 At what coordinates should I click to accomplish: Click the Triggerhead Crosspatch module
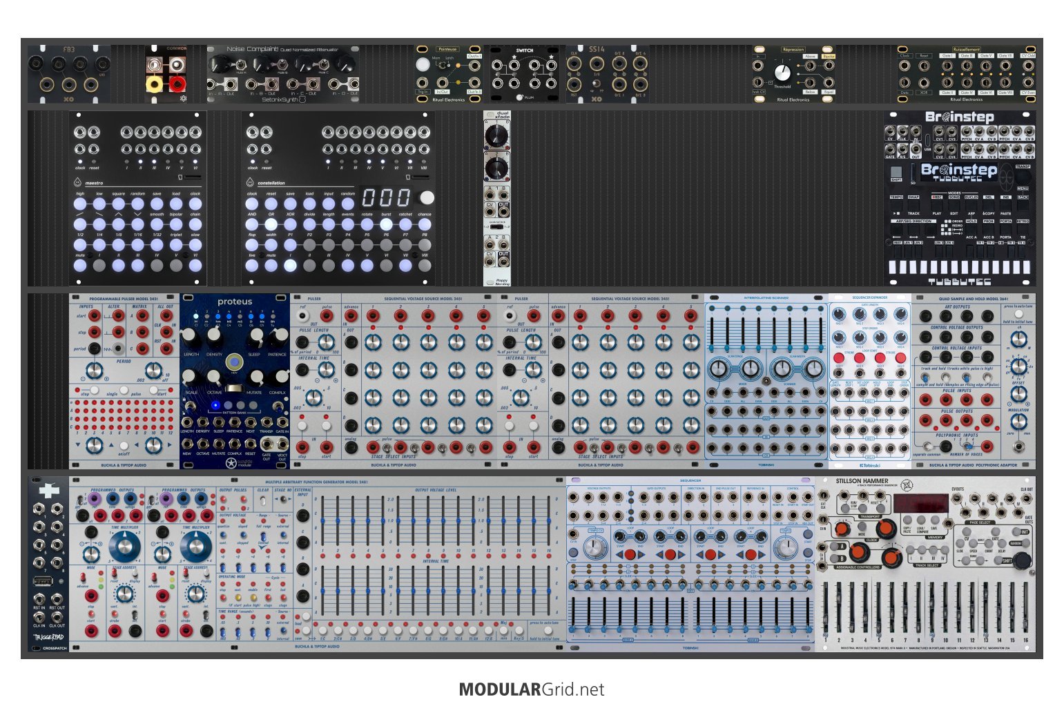[48, 564]
